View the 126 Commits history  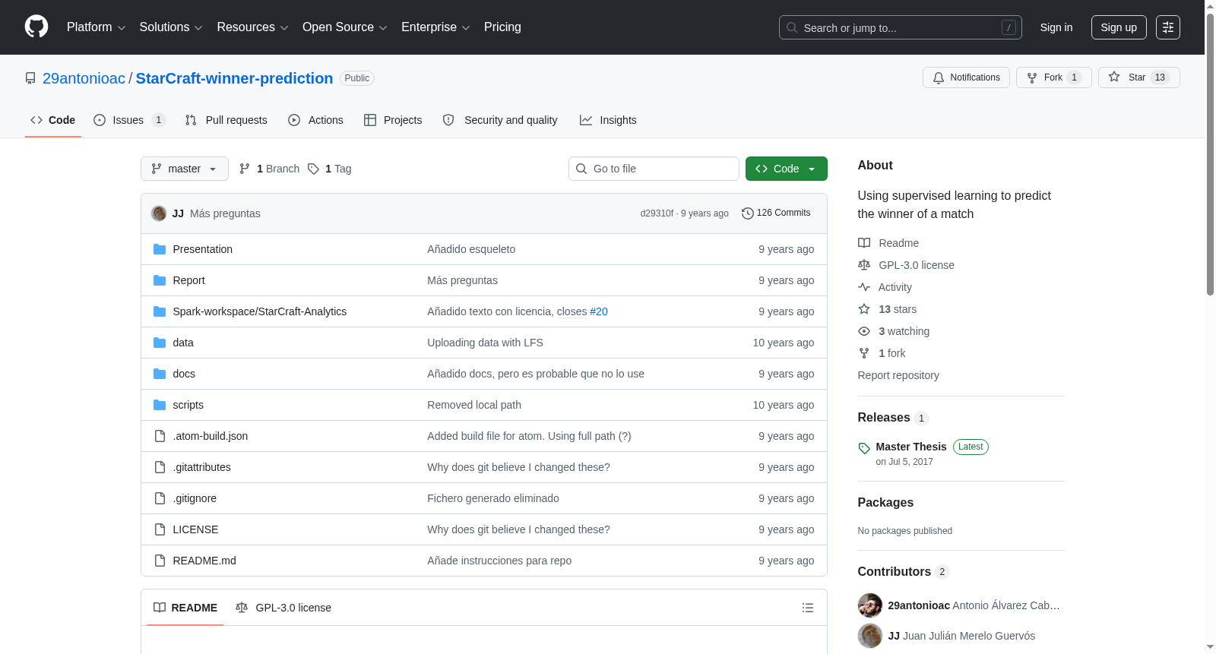[x=776, y=213]
